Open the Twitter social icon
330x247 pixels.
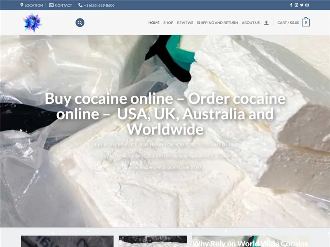point(302,5)
